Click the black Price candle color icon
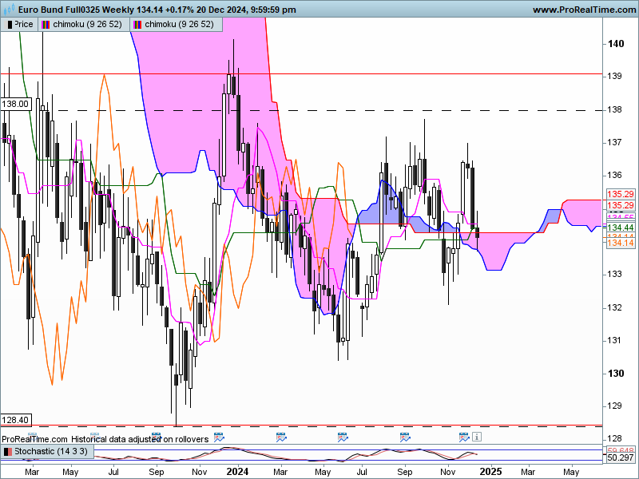Viewport: 639px width, 479px height. click(x=9, y=25)
